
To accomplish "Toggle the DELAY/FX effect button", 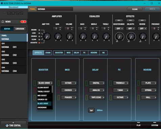I will pyautogui.click(x=131, y=20).
